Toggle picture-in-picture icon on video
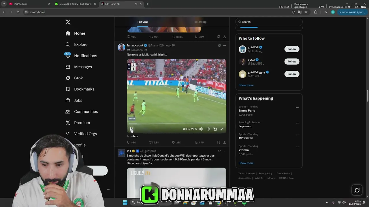The image size is (369, 207). [215, 129]
